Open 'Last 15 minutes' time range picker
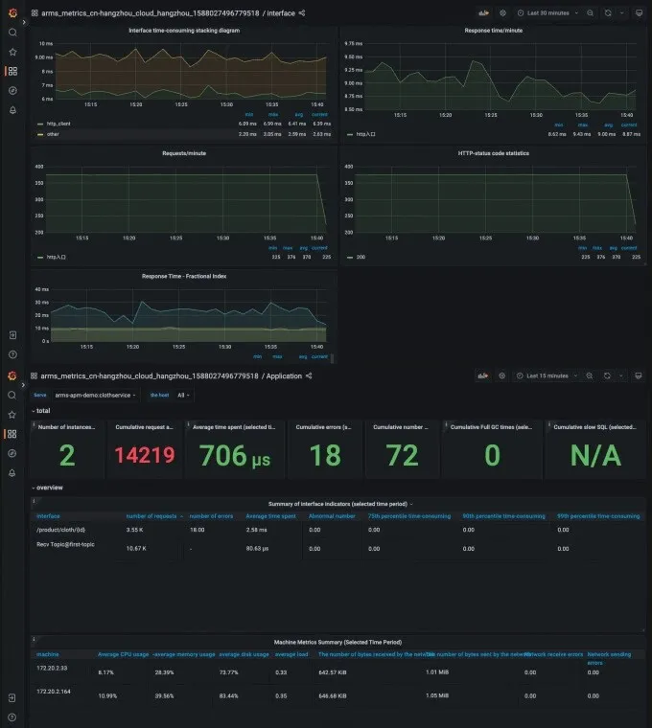652x728 pixels. click(x=547, y=375)
